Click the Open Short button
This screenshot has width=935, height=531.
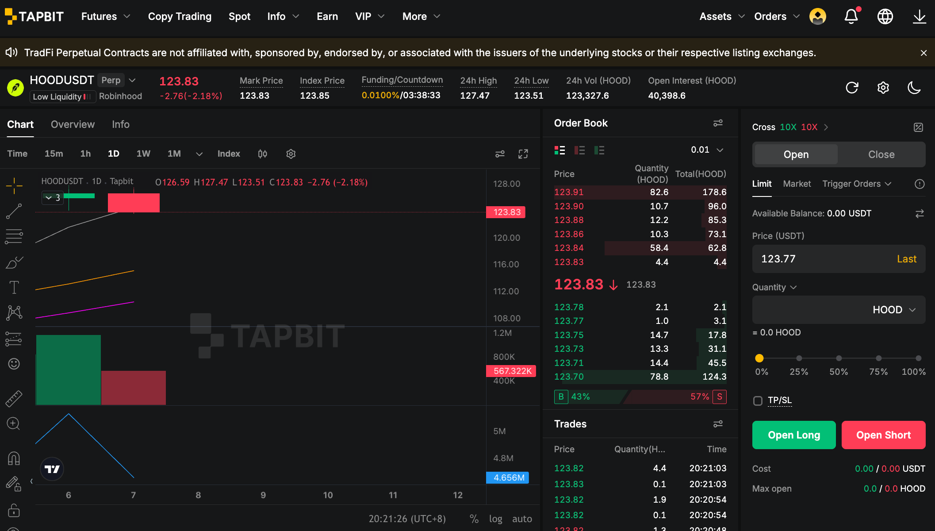pyautogui.click(x=883, y=435)
